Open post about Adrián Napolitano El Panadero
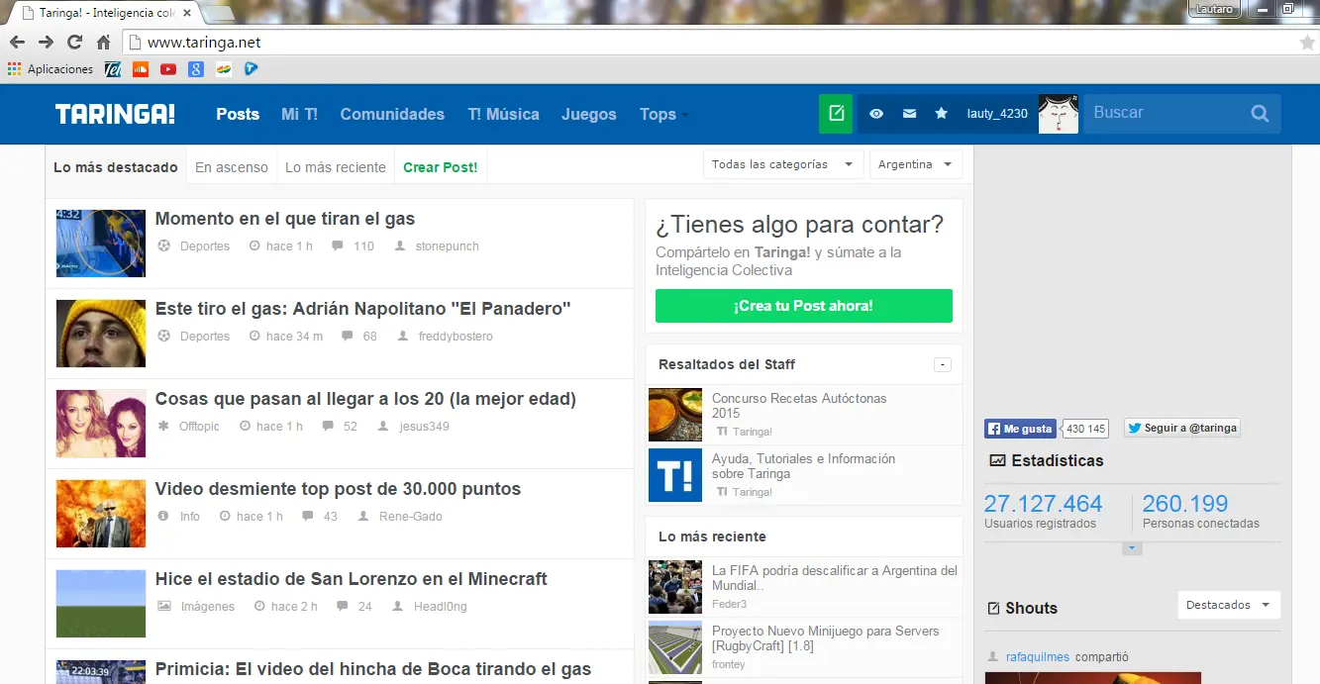The height and width of the screenshot is (684, 1320). click(x=362, y=309)
